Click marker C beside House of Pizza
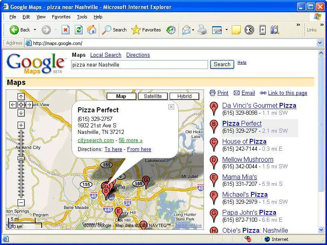Screen dimensions: 327x245 pyautogui.click(x=214, y=145)
